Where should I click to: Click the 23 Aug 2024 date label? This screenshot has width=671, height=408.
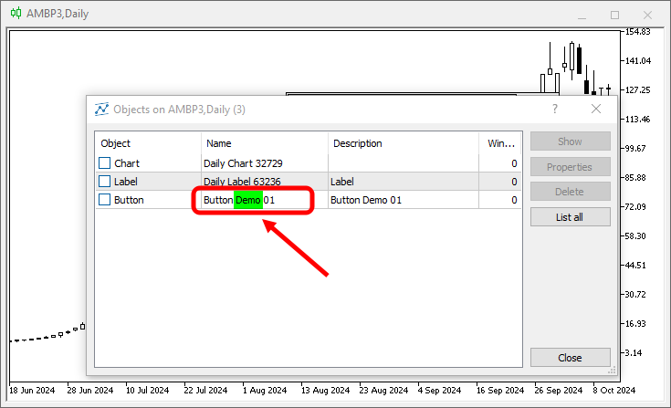tap(383, 390)
